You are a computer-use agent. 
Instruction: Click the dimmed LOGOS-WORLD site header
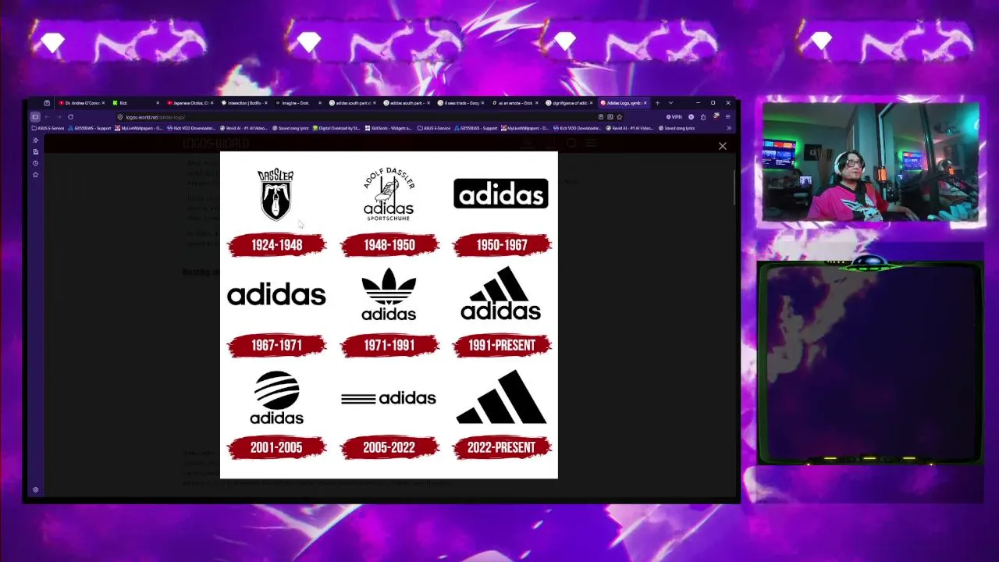[215, 144]
